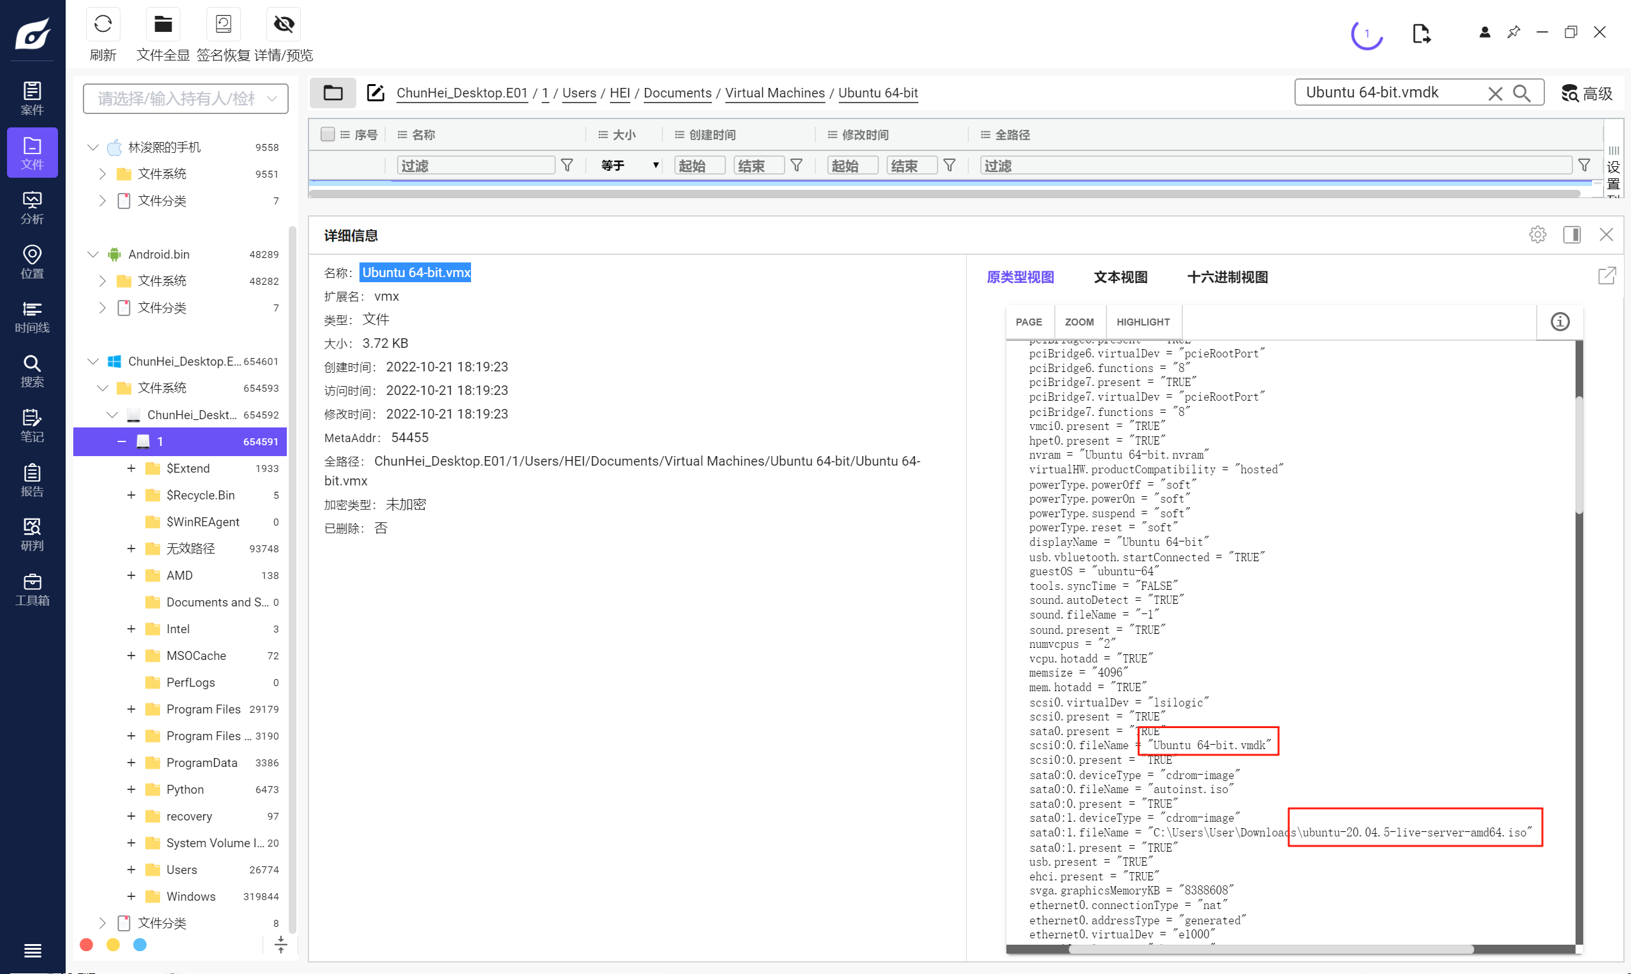Click the 刷新 refresh icon

pyautogui.click(x=103, y=24)
